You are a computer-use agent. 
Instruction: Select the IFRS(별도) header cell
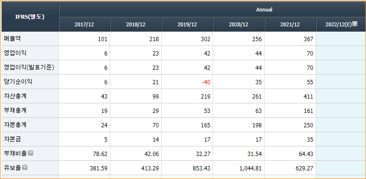tap(30, 17)
